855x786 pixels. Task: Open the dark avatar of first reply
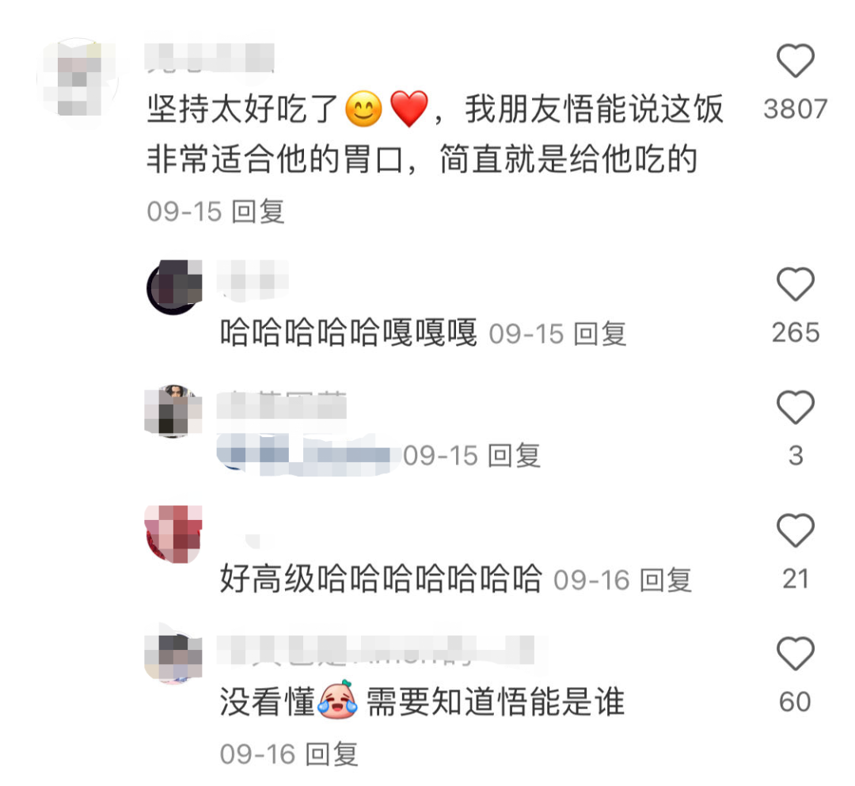(x=174, y=287)
